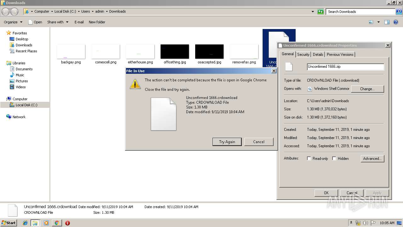Screen dimensions: 403x227
Task: Click the Change... button for Opens with
Action: [x=367, y=89]
